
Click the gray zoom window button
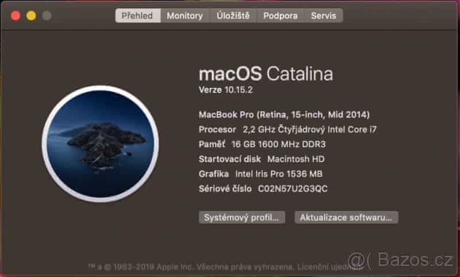[47, 16]
